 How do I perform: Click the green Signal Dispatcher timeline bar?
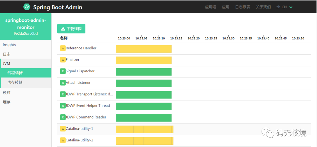[x=144, y=72]
